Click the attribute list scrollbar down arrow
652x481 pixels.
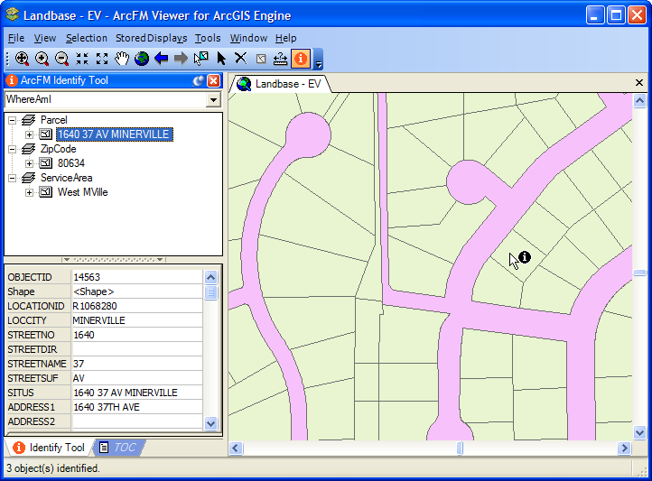(x=211, y=422)
